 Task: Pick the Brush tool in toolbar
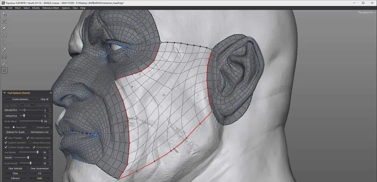click(4, 49)
